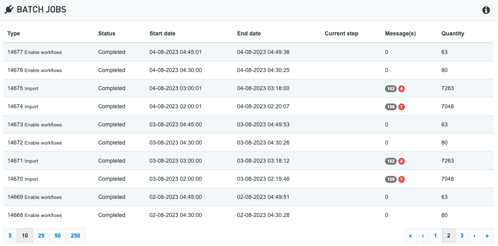This screenshot has height=246, width=498.
Task: Click end date 04-08-2023 04:30:25
Action: (x=263, y=70)
